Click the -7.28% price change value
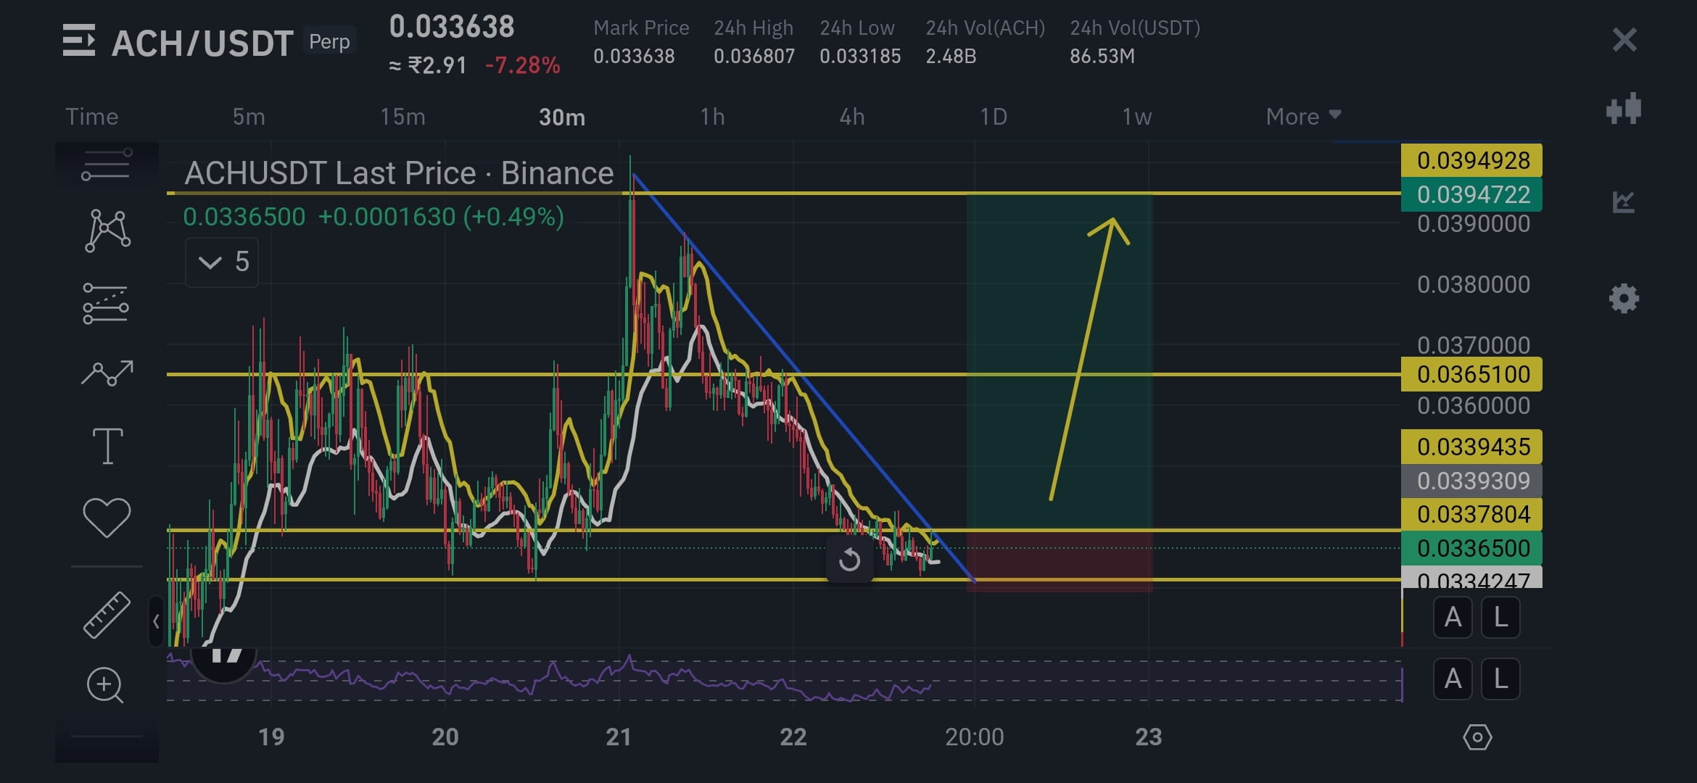 pyautogui.click(x=522, y=65)
